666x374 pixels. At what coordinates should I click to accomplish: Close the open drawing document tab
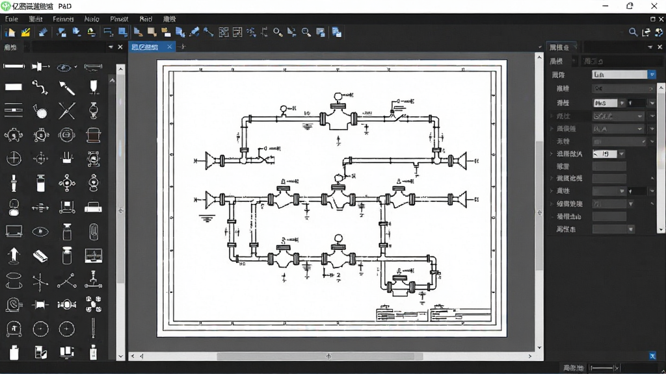tap(170, 47)
